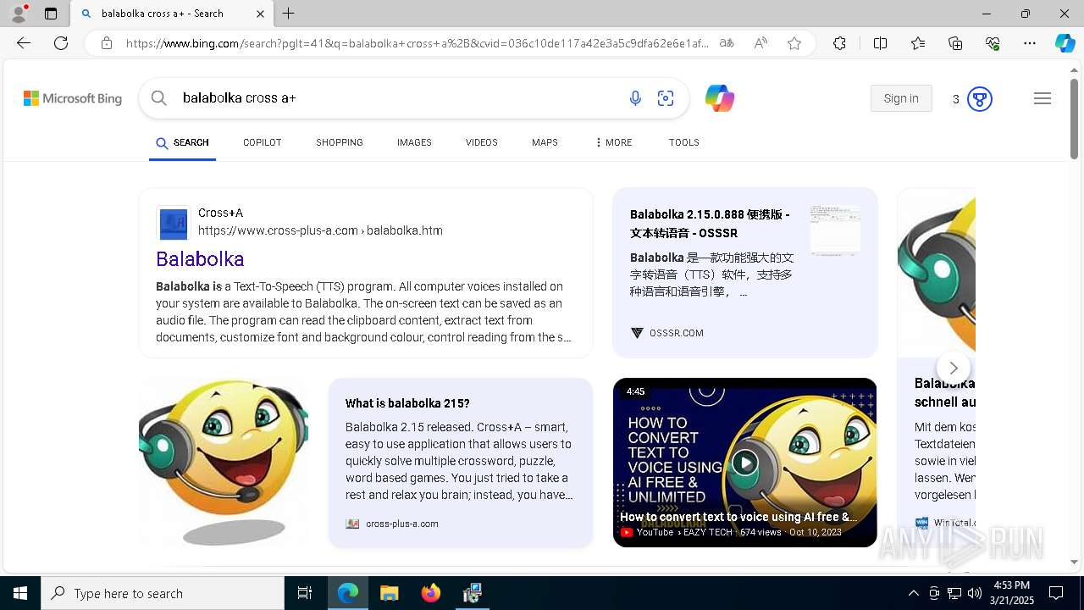Screen dimensions: 1084x610
Task: Open the notifications action center
Action: (1056, 593)
